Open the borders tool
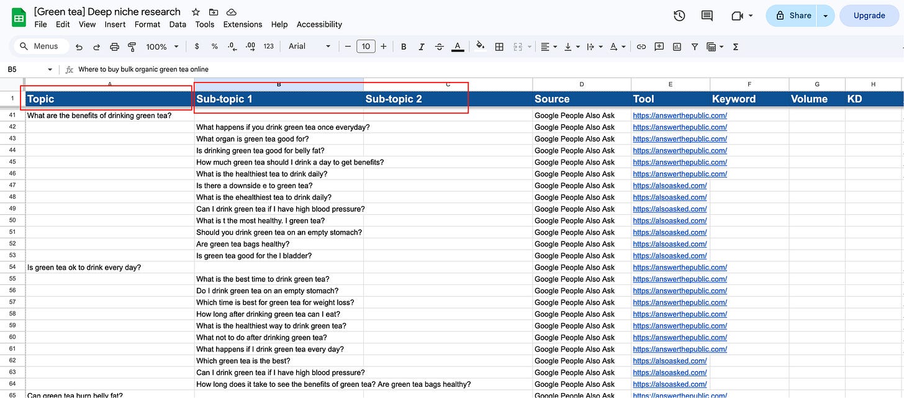 pyautogui.click(x=499, y=47)
